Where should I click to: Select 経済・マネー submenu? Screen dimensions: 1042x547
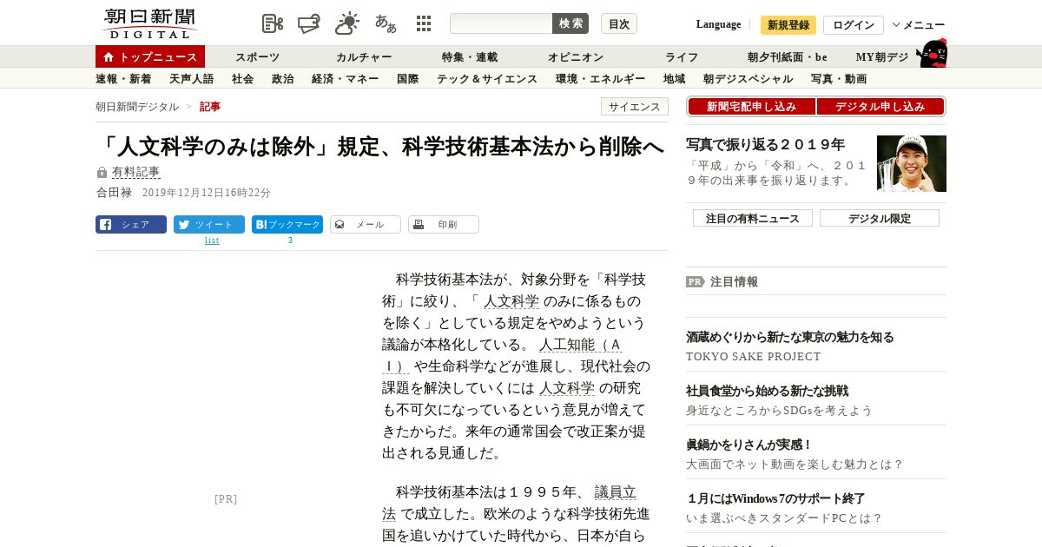(x=346, y=79)
